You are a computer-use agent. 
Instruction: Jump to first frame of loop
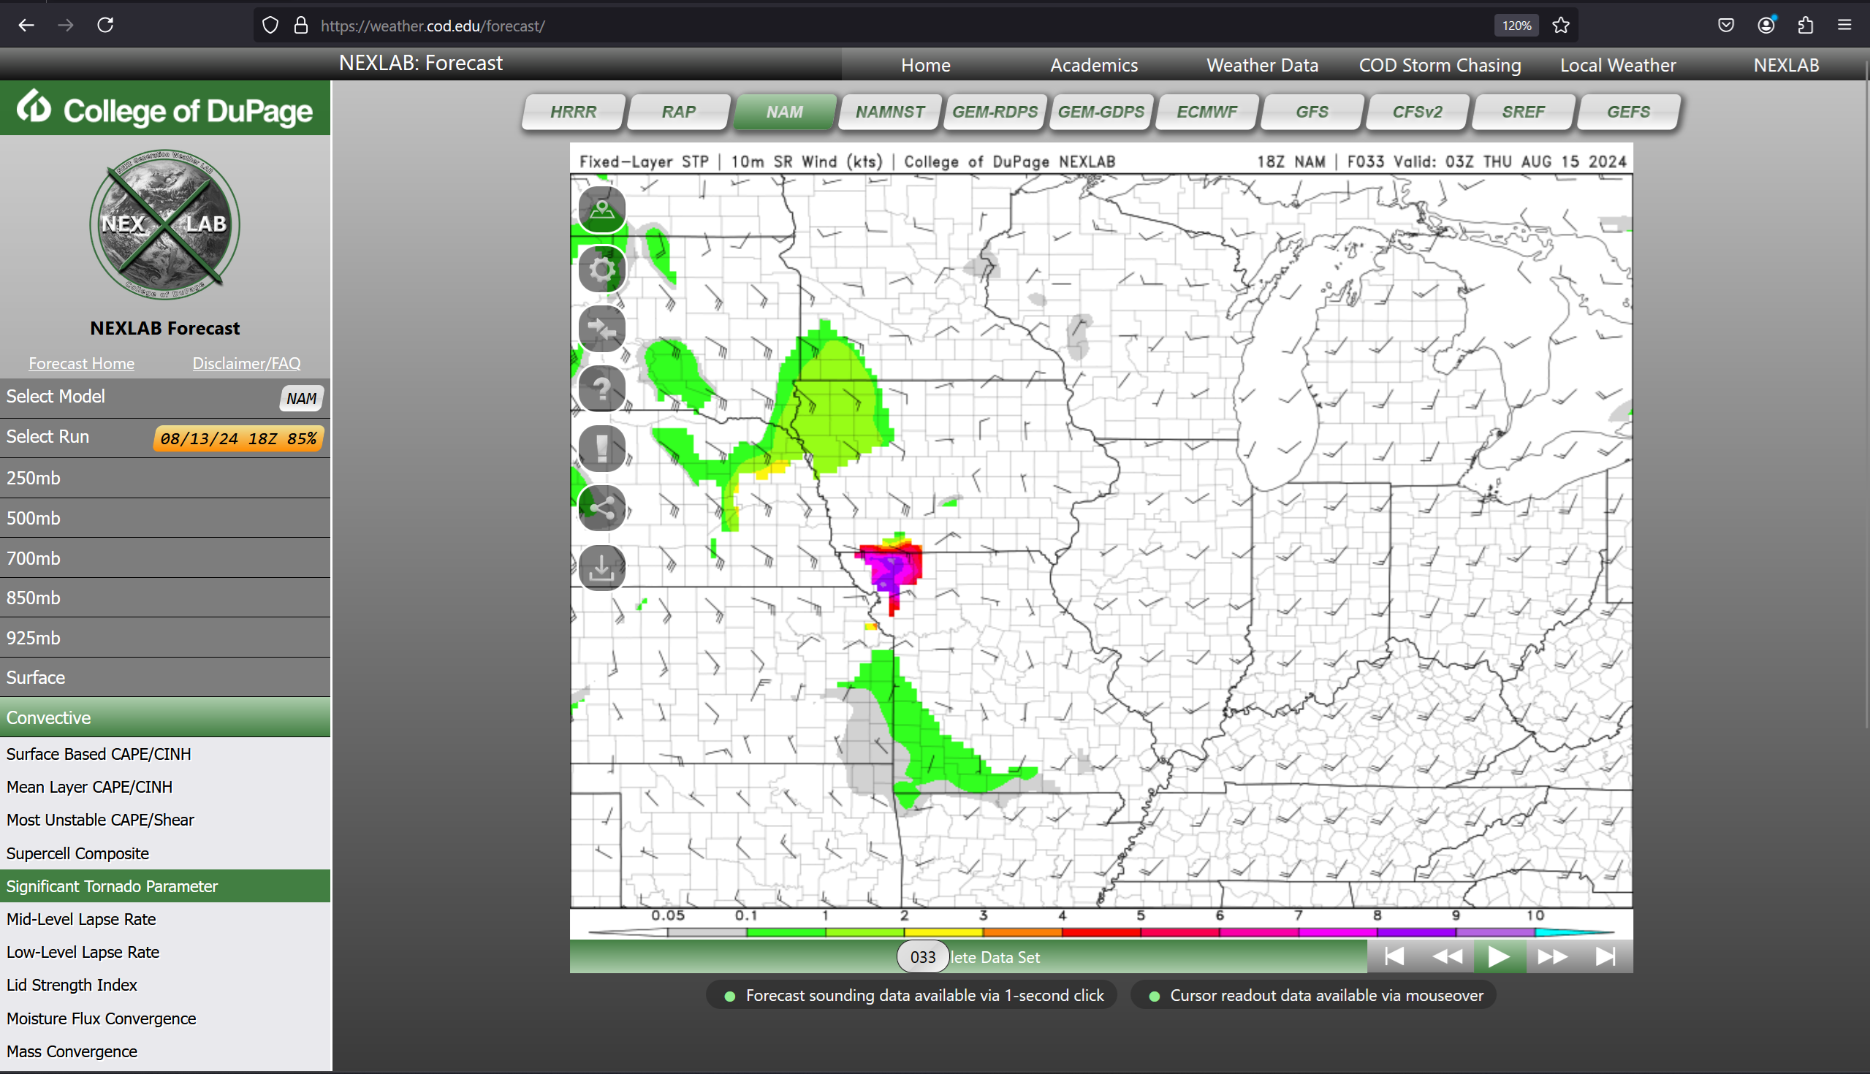click(1394, 956)
